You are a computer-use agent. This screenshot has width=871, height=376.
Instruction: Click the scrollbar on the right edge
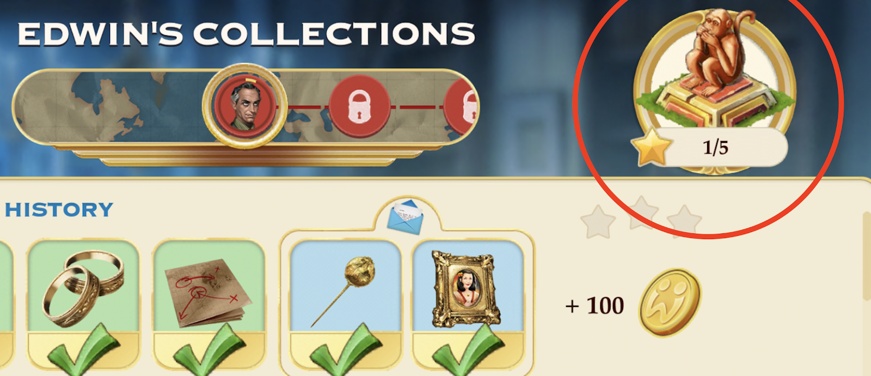[866, 256]
